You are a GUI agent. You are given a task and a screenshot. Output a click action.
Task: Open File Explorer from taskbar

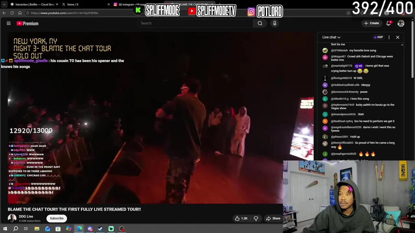pyautogui.click(x=37, y=229)
